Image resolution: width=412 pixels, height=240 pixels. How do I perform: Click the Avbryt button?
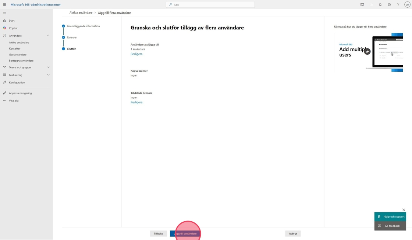(293, 234)
